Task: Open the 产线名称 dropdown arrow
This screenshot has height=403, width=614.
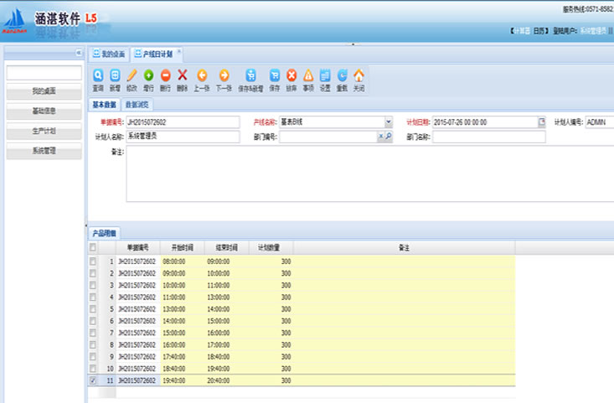Action: tap(388, 122)
